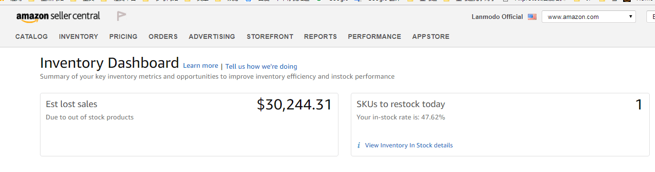
Task: Open the REPORTS menu
Action: point(320,36)
